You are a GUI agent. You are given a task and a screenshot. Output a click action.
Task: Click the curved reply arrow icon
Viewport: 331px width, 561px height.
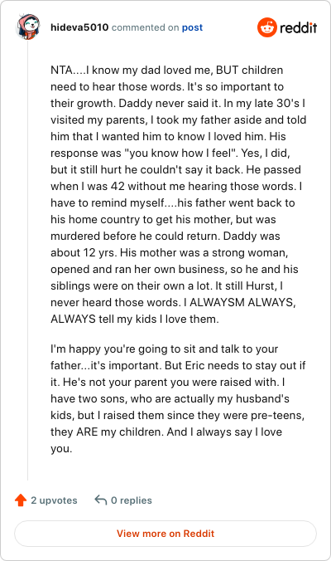coord(101,500)
